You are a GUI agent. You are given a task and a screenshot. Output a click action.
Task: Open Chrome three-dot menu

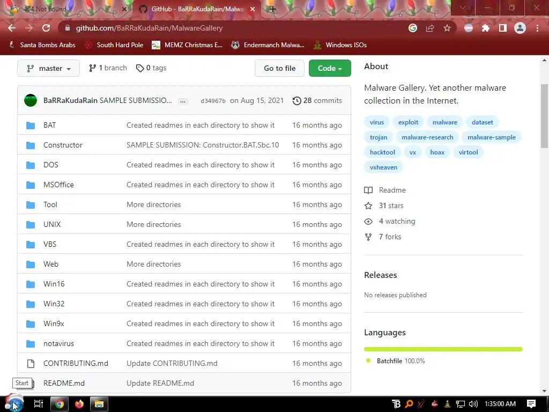click(537, 28)
